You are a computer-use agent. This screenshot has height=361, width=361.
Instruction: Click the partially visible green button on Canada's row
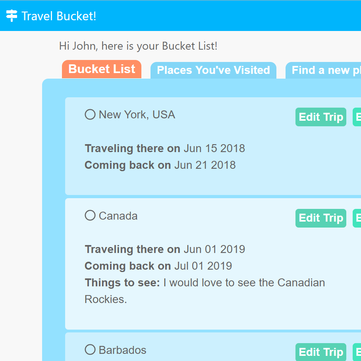coord(357,218)
